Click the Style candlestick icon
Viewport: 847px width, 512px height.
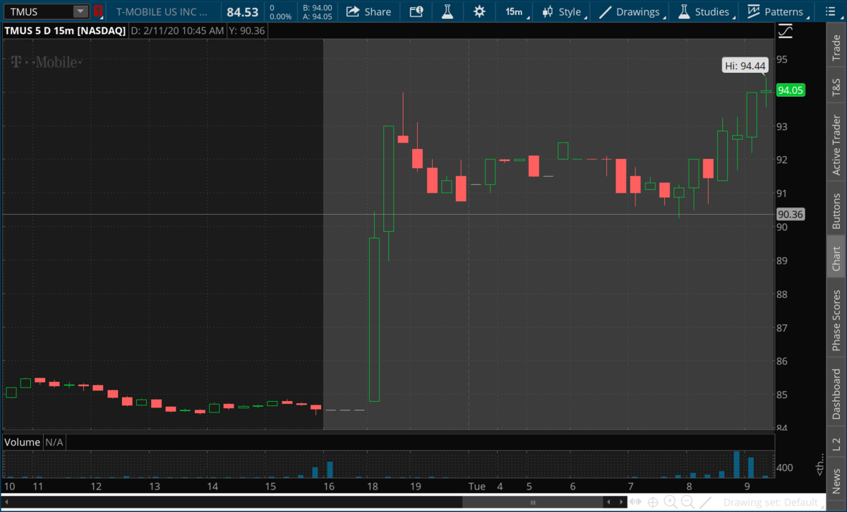pos(548,11)
